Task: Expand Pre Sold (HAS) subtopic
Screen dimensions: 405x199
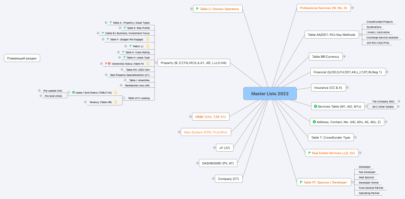Action: (41, 96)
